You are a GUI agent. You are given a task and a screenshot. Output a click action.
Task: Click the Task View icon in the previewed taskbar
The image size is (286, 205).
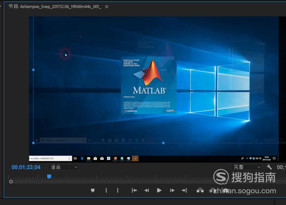pos(75,158)
